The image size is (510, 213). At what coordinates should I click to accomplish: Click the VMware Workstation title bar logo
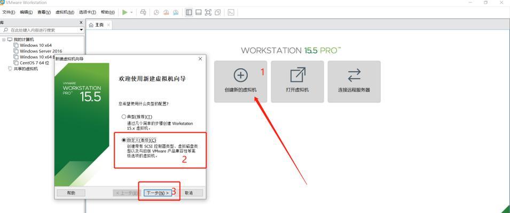click(x=2, y=2)
